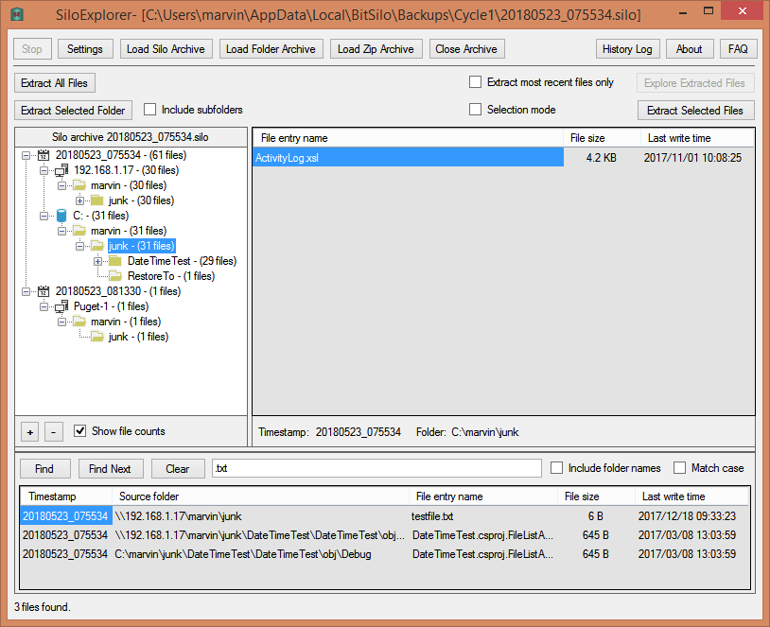Click Source folder column header in results
The width and height of the screenshot is (770, 627).
(x=260, y=496)
